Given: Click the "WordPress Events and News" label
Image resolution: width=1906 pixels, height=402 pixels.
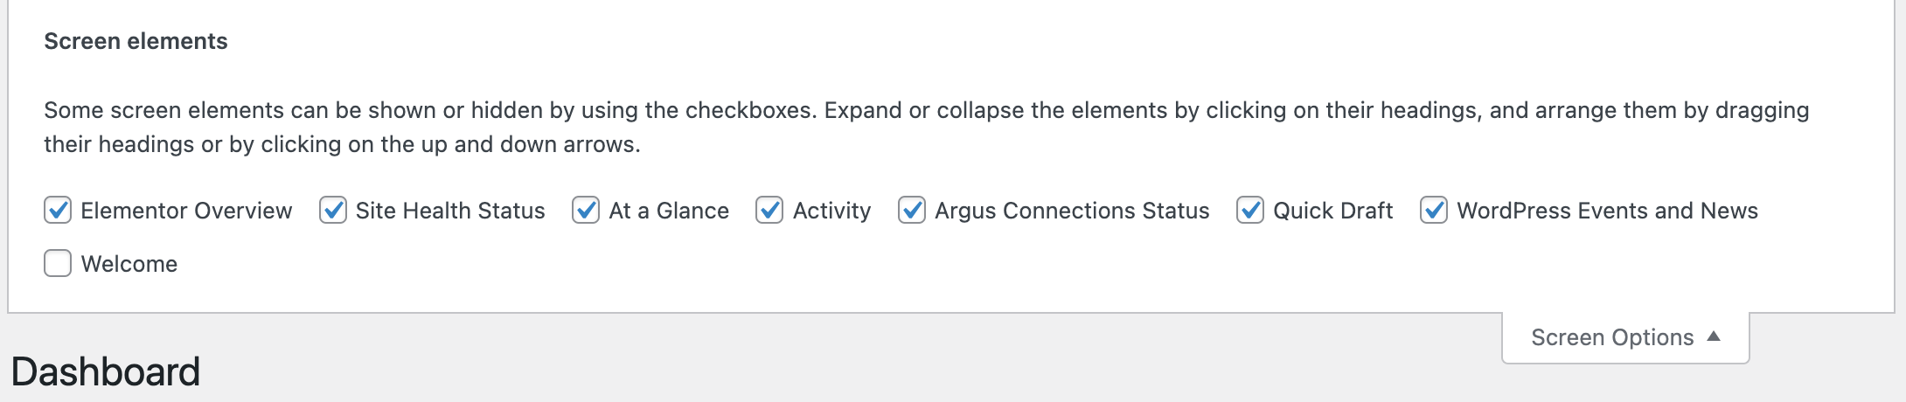Looking at the screenshot, I should point(1607,211).
